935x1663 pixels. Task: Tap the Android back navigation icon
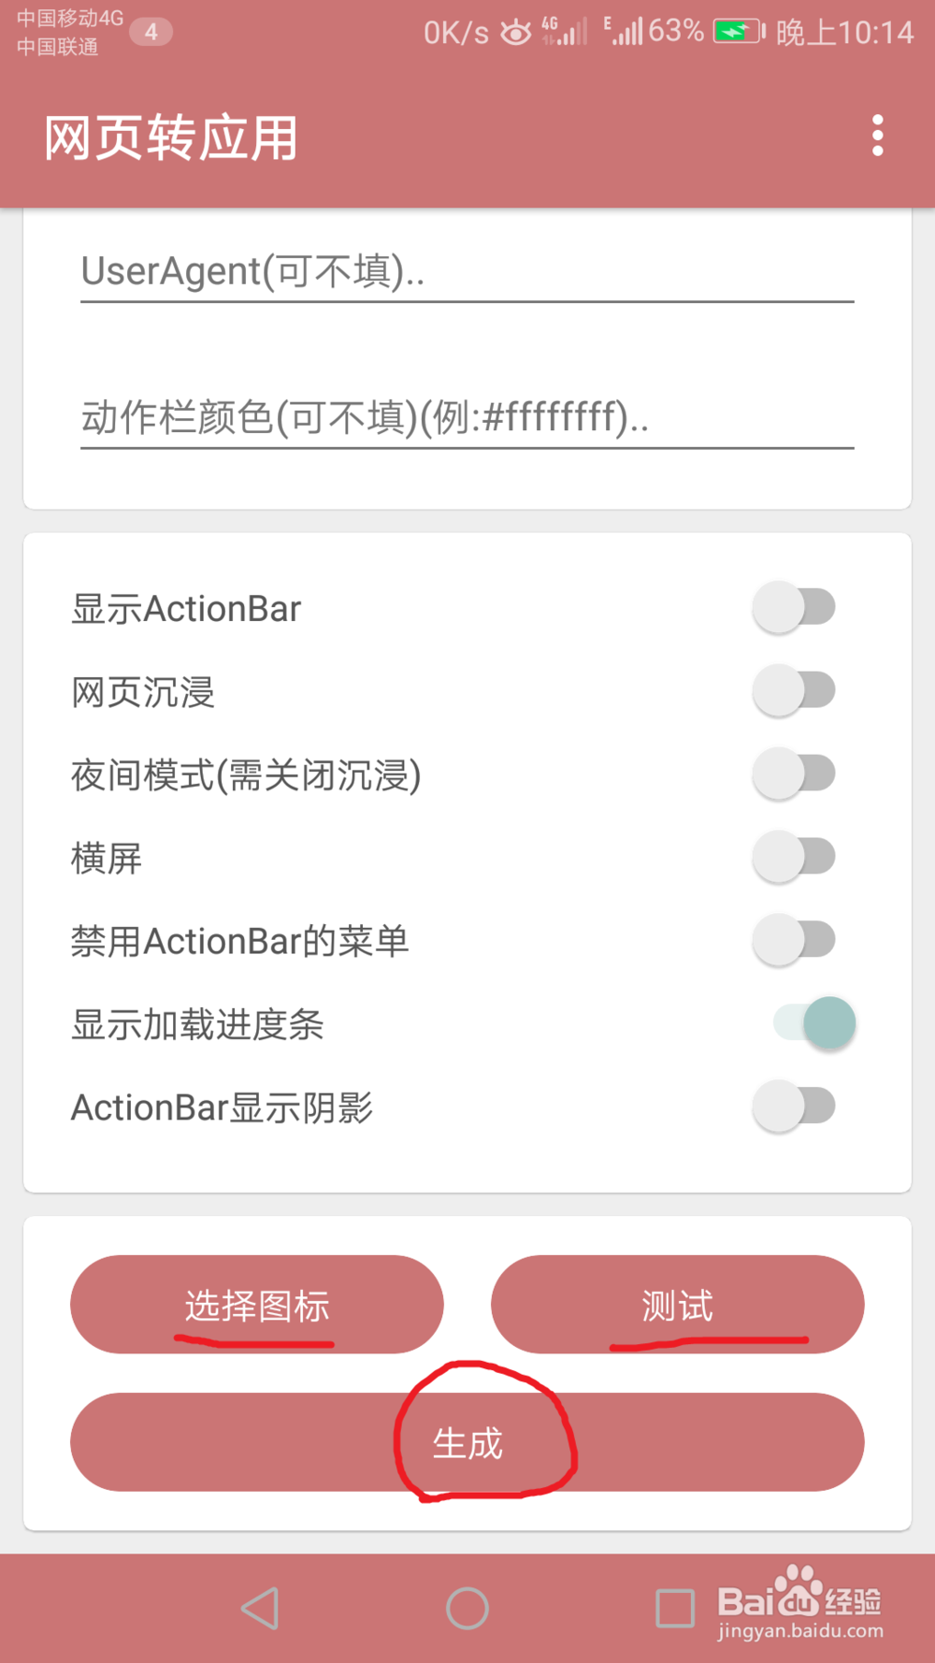(261, 1608)
